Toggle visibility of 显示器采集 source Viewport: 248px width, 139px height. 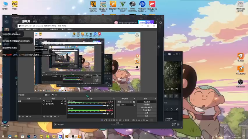[x=62, y=104]
